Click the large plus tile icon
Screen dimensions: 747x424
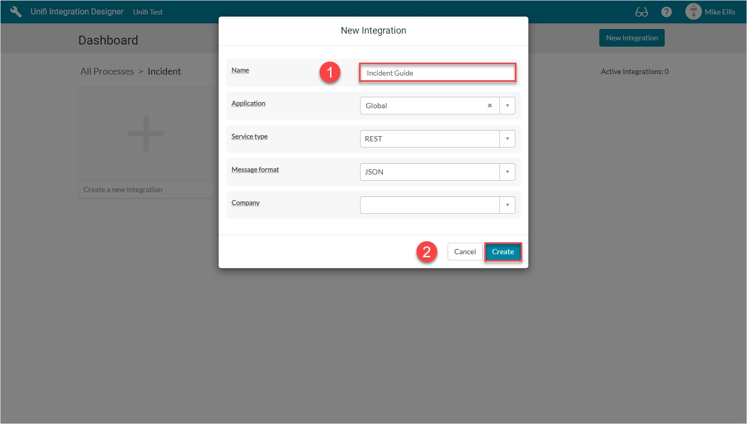(x=146, y=134)
